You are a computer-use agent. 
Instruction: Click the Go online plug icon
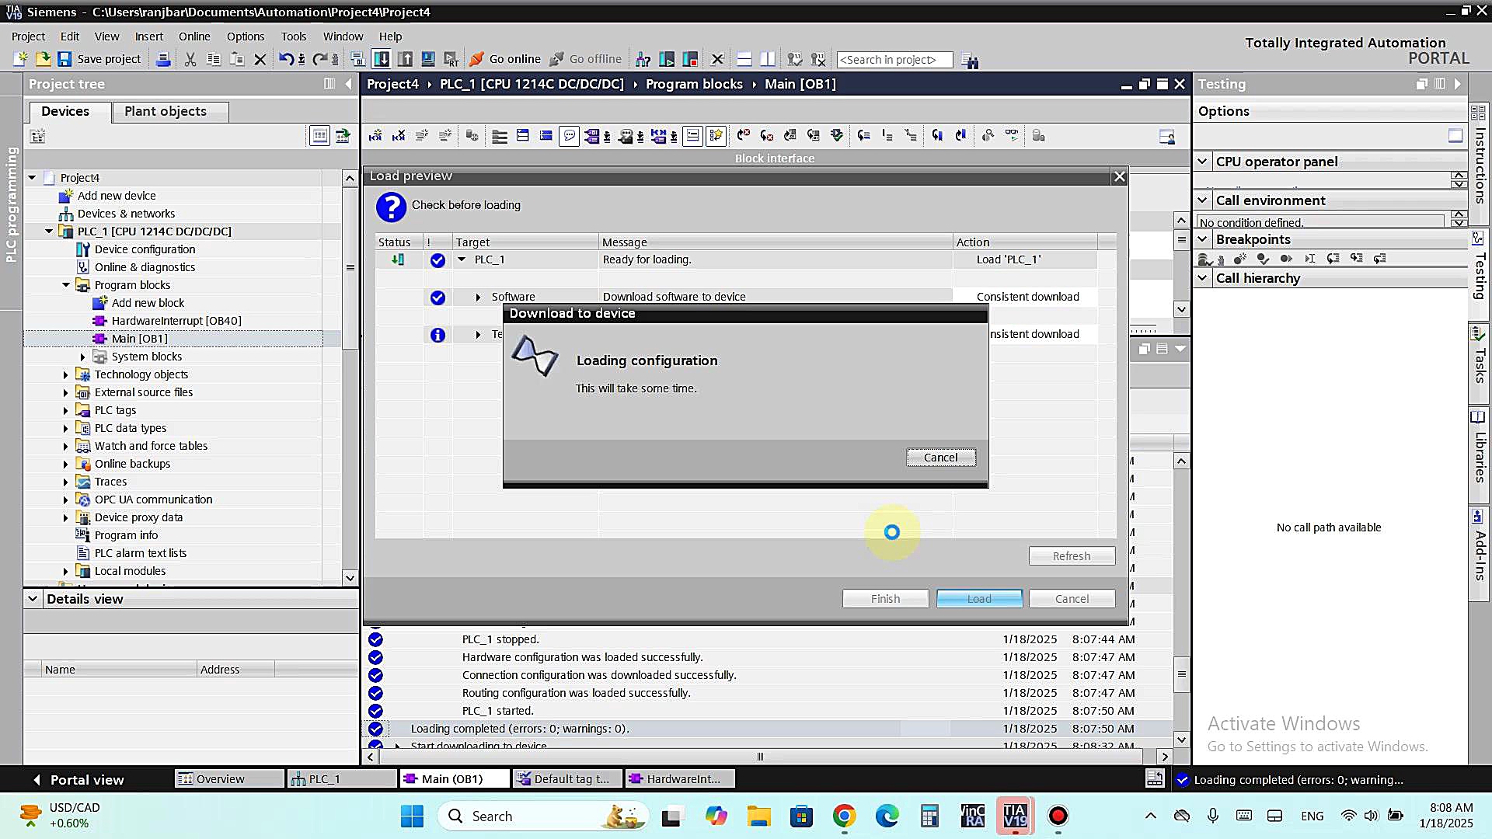(476, 59)
